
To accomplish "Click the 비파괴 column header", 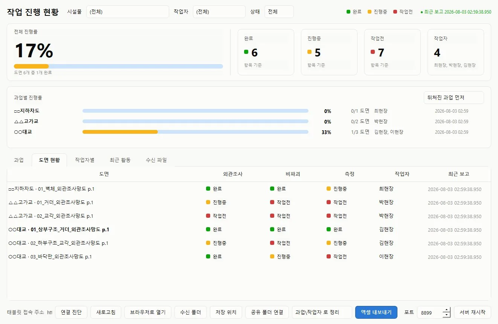I will (x=293, y=174).
